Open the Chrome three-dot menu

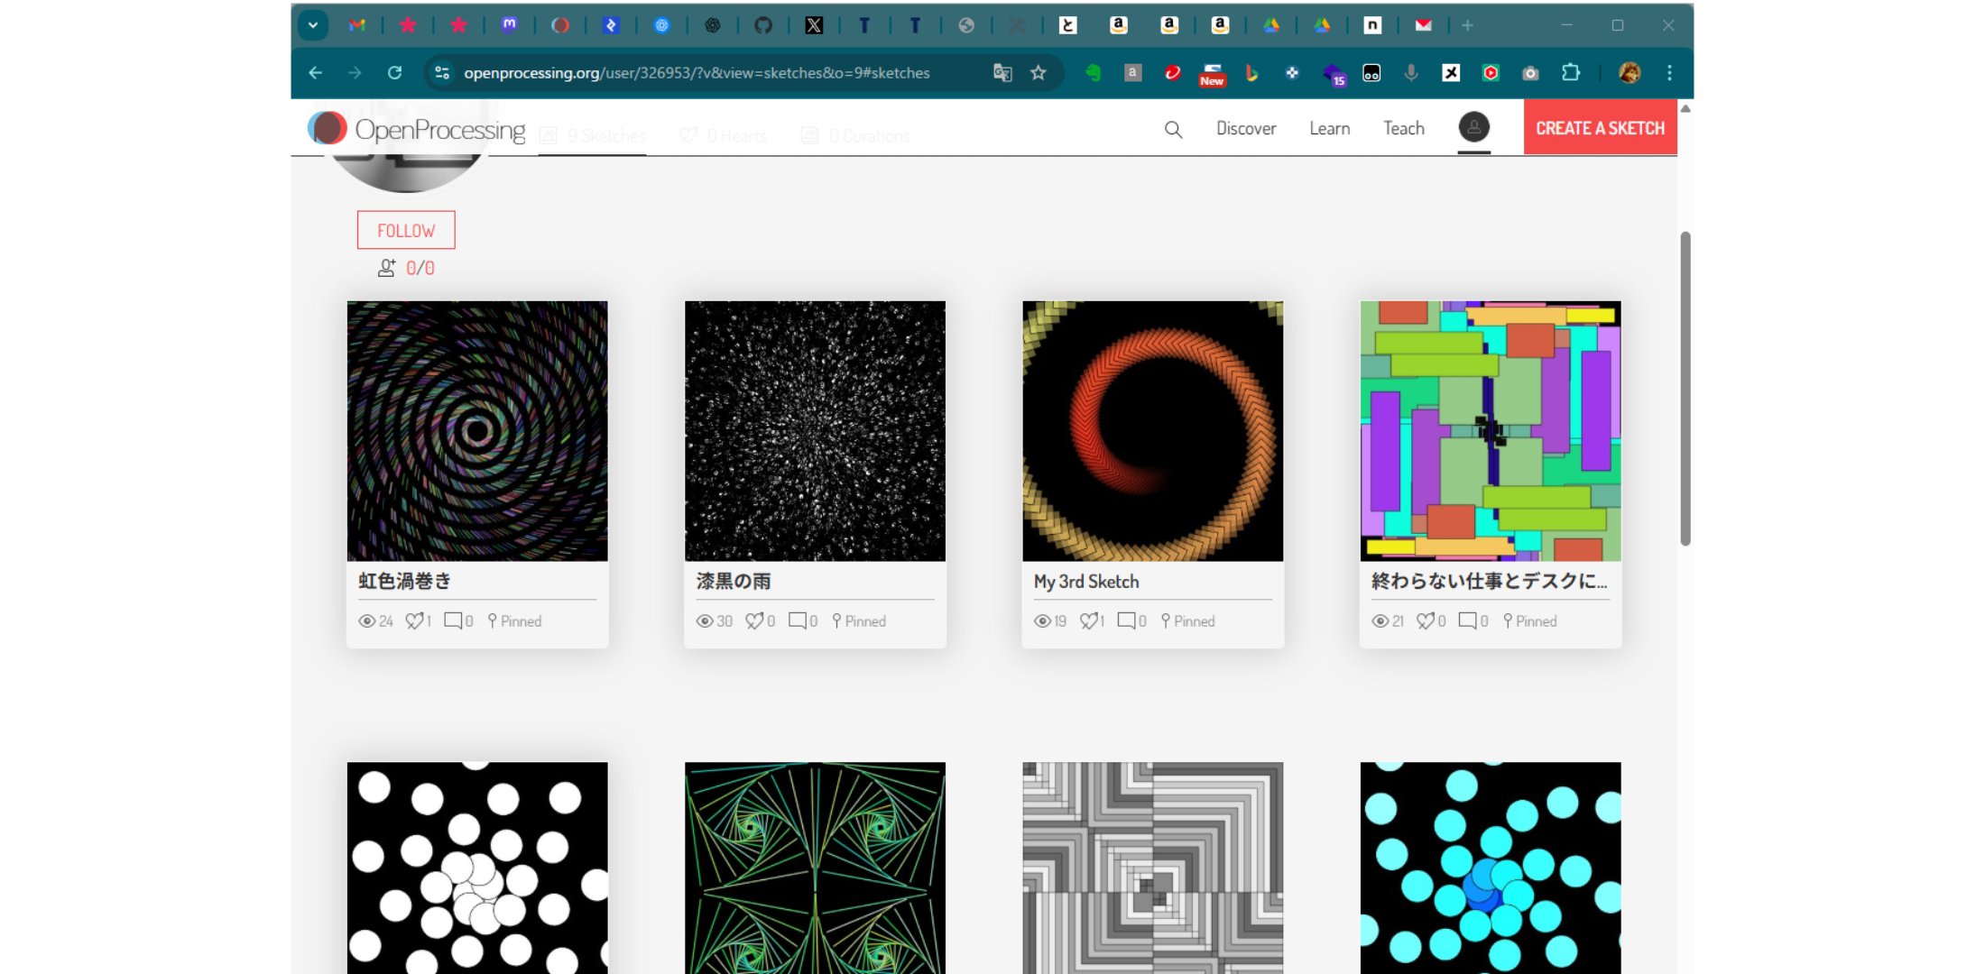pos(1669,73)
